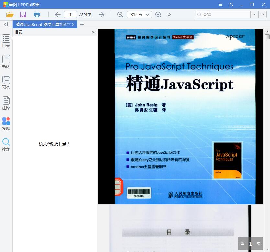Open the 目录 sidebar panel
The height and width of the screenshot is (252, 270).
pyautogui.click(x=6, y=41)
